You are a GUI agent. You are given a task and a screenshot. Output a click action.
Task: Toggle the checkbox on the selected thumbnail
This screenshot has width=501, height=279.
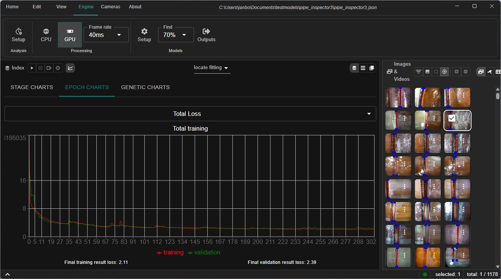click(451, 118)
